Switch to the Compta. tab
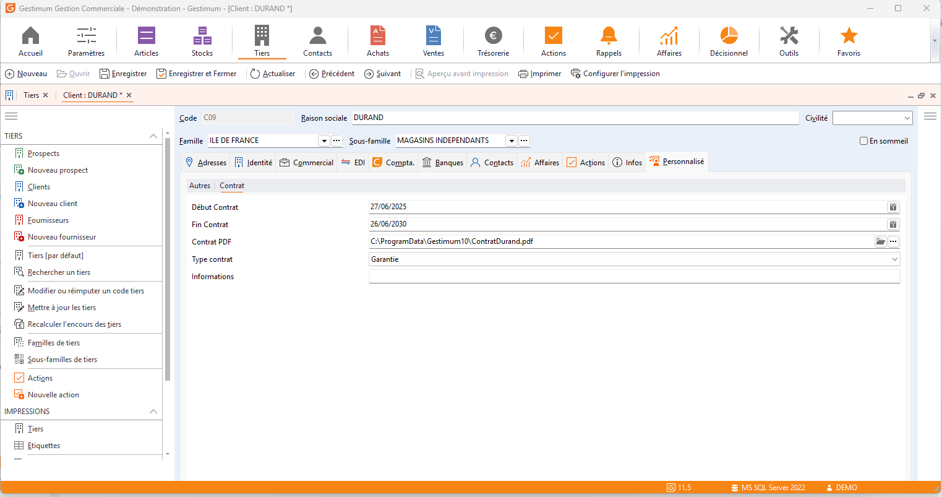Viewport: 942px width, 497px height. click(393, 162)
